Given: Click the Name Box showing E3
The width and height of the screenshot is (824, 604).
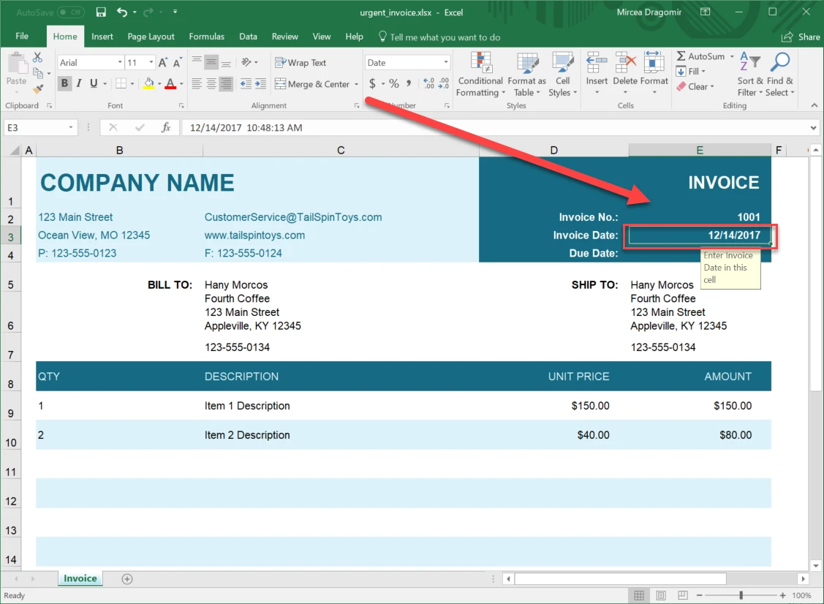Looking at the screenshot, I should tap(40, 128).
